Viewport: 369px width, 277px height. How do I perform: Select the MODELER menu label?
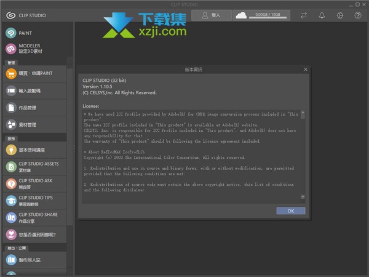click(30, 46)
